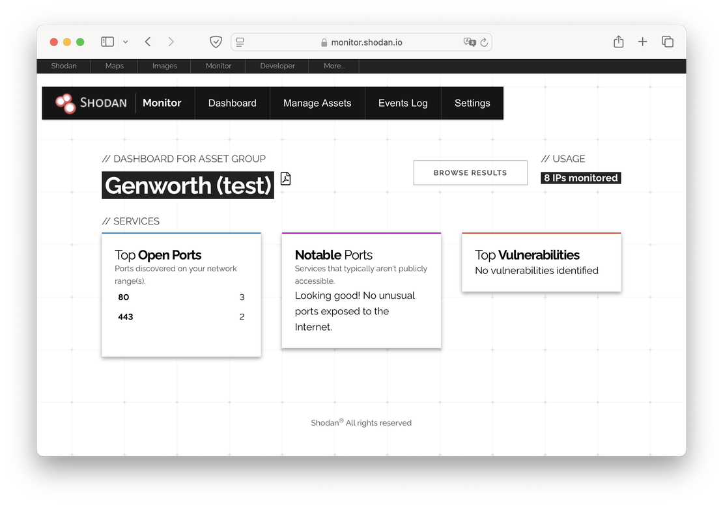Screen dimensions: 723x505
Task: Click the Reader view icon
Action: click(x=240, y=41)
